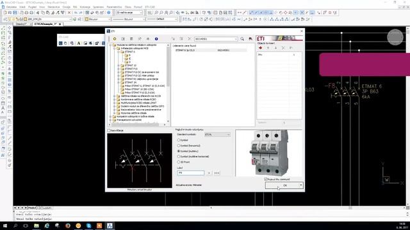
Task: Select the 'Symbol (multiline)' radio button
Action: pos(179,151)
